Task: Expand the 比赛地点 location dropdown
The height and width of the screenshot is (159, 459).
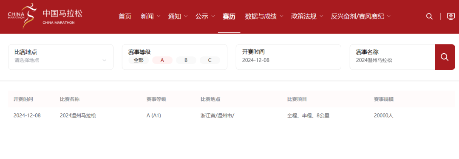Action: (x=61, y=57)
